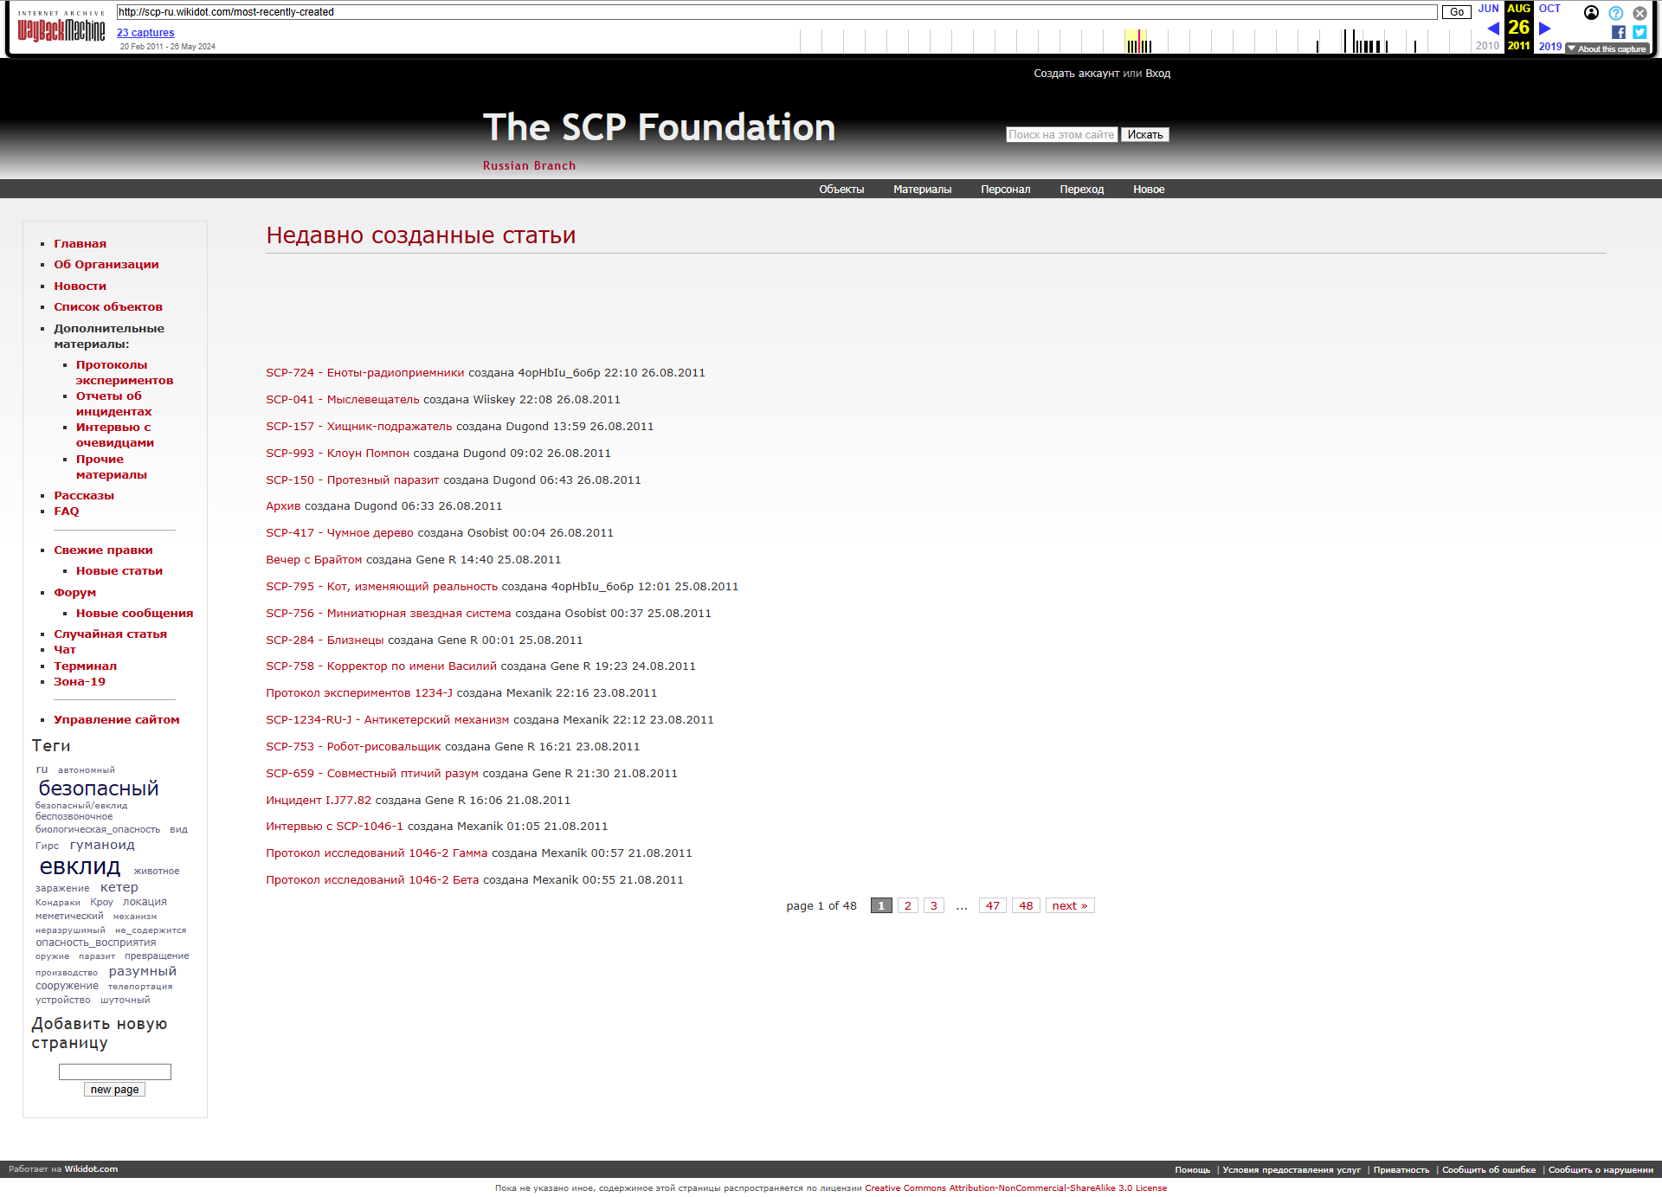Jump to the OCT capture month
This screenshot has width=1662, height=1197.
(1549, 9)
